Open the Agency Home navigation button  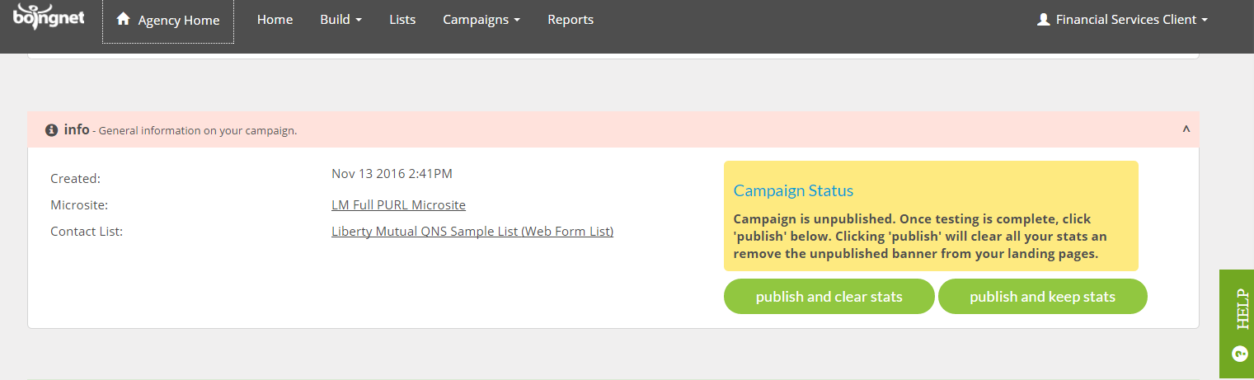click(x=168, y=20)
